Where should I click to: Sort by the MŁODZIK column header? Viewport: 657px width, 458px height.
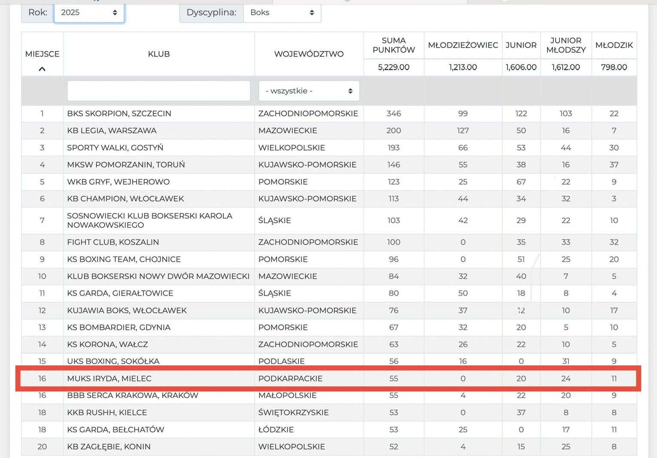coord(614,45)
